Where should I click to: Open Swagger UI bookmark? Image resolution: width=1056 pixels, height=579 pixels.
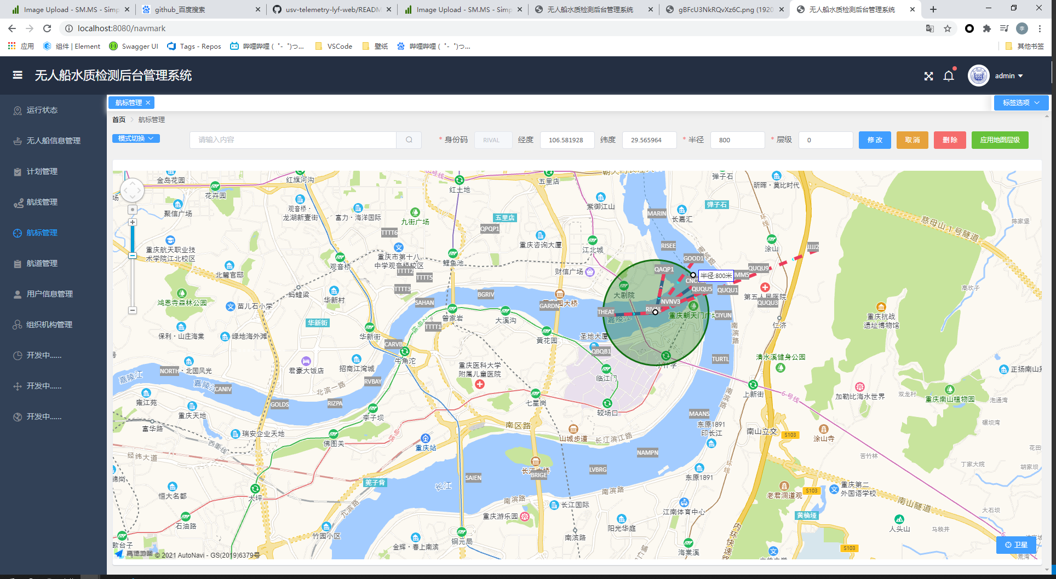pyautogui.click(x=134, y=47)
